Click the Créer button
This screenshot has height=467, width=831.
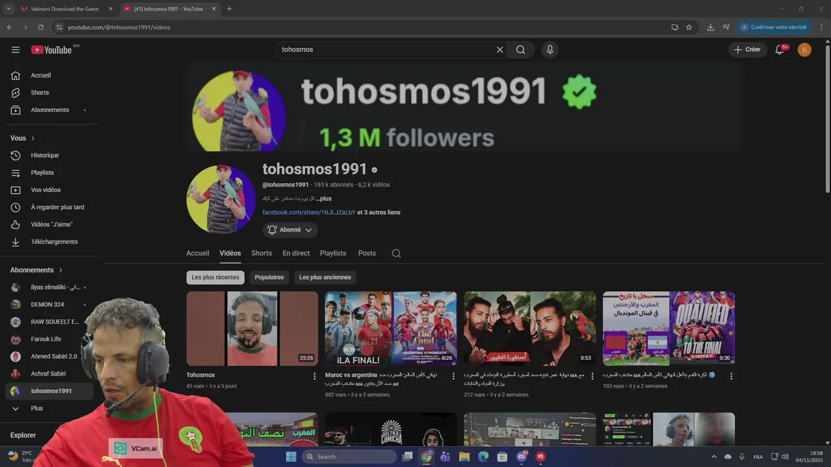747,49
